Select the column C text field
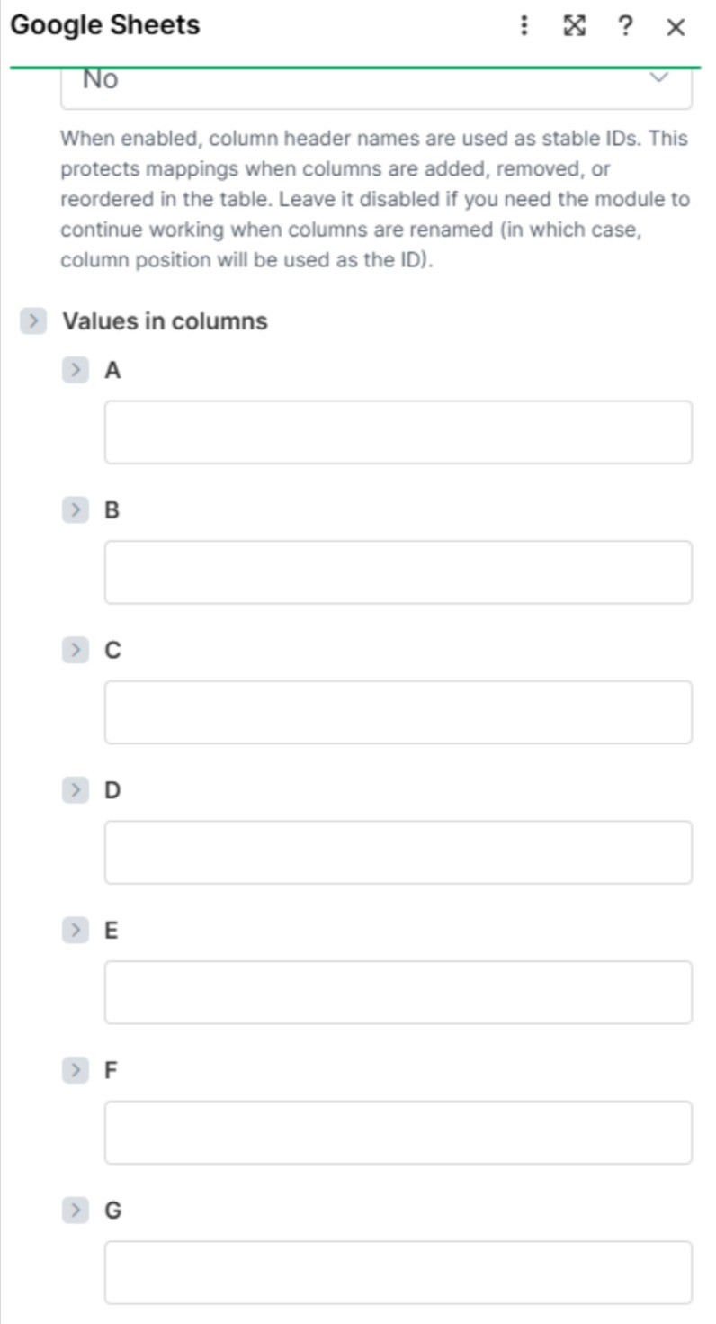Screen dimensions: 716x1324 [x=398, y=712]
